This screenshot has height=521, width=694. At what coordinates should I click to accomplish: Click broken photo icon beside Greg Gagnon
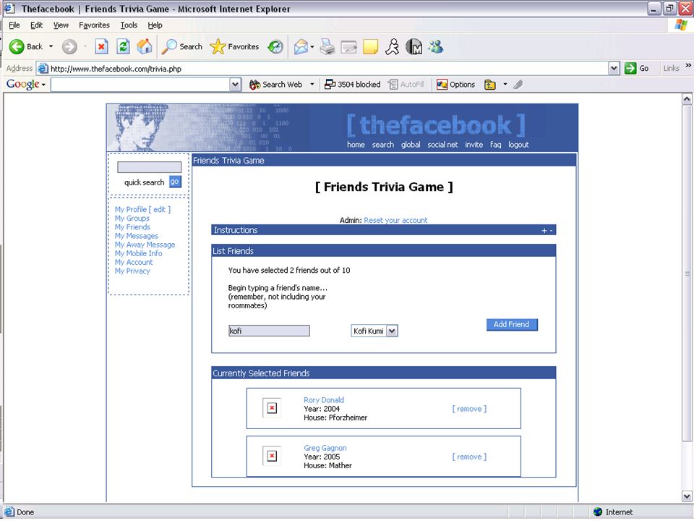(272, 457)
